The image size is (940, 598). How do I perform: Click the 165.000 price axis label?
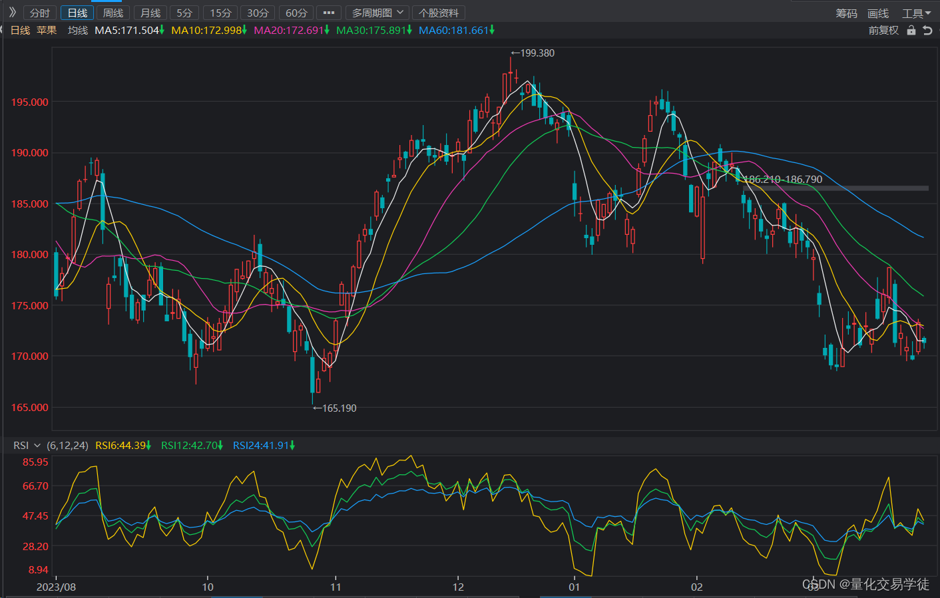coord(30,407)
